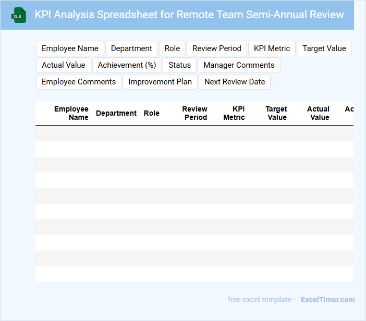This screenshot has width=366, height=321.
Task: Click the Status tag
Action: click(179, 65)
